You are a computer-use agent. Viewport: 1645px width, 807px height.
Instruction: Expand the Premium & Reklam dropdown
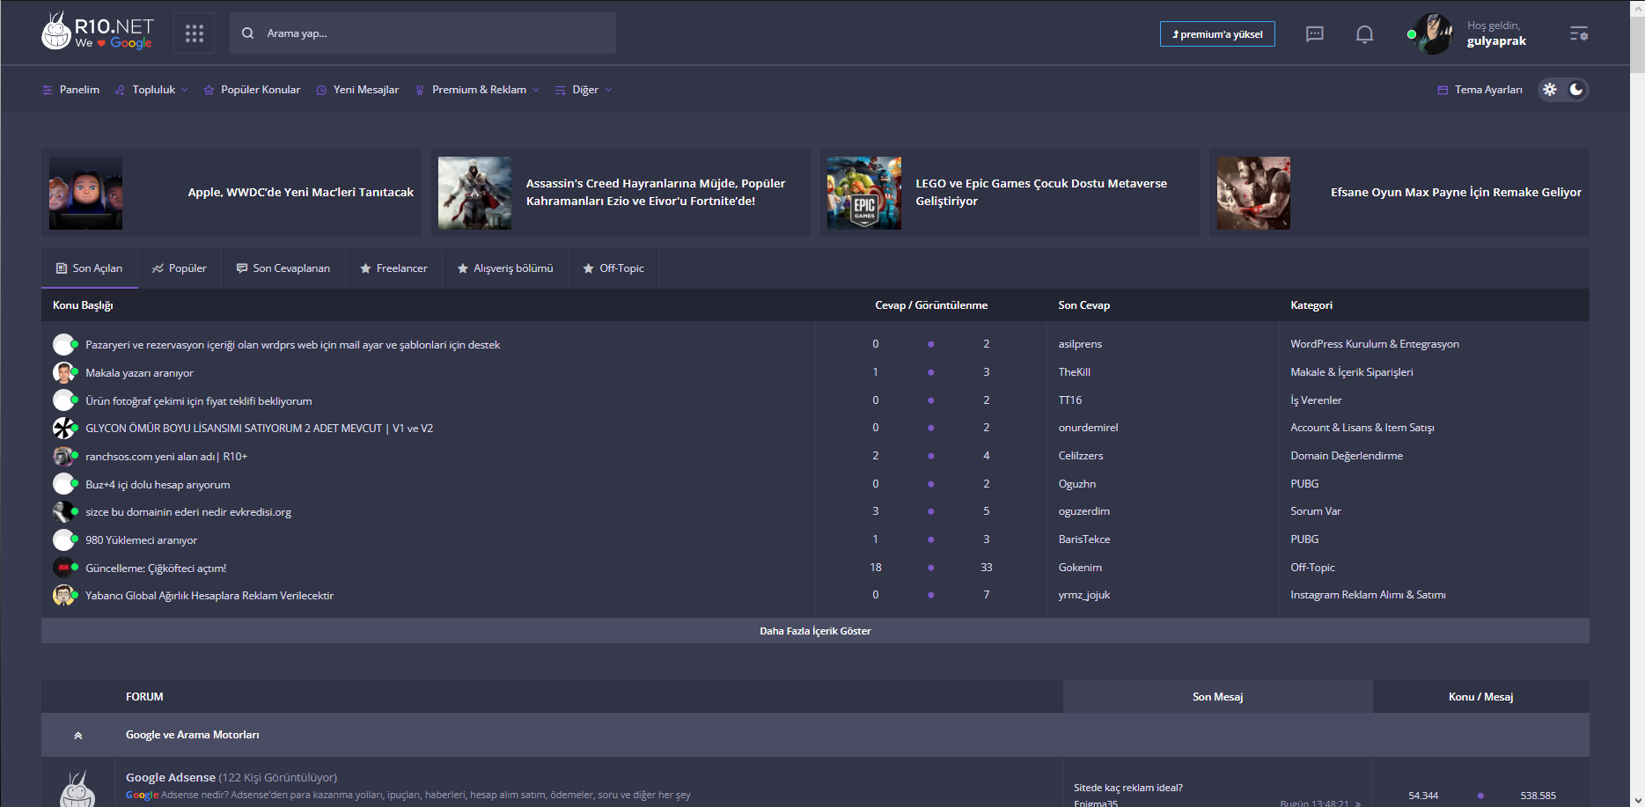pos(477,90)
